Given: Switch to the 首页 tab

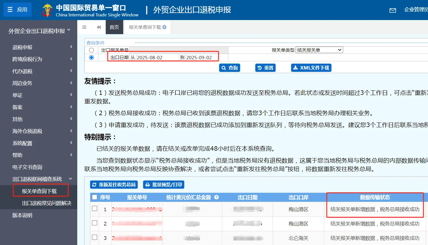Looking at the screenshot, I should pos(114,27).
